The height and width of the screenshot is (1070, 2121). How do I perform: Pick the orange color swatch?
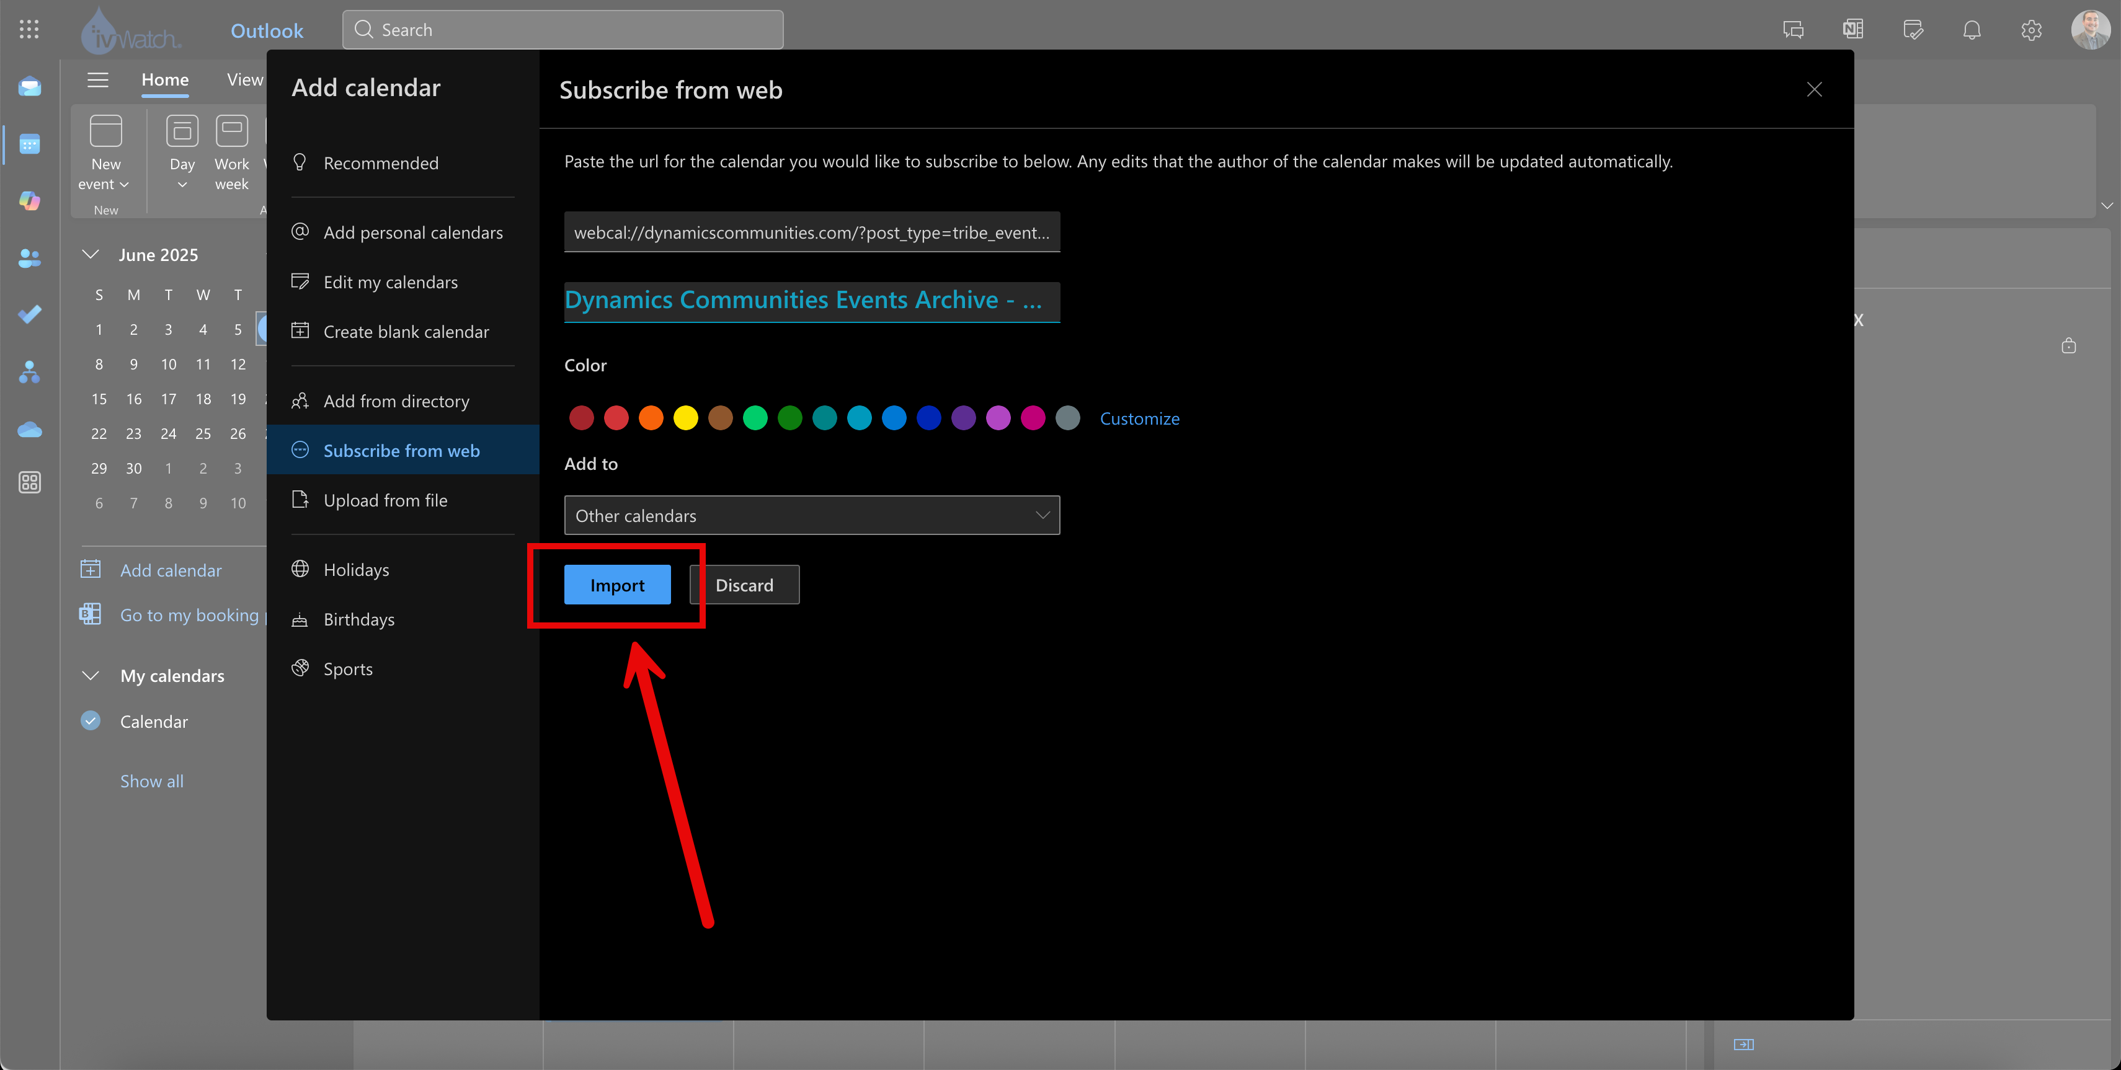(x=651, y=418)
